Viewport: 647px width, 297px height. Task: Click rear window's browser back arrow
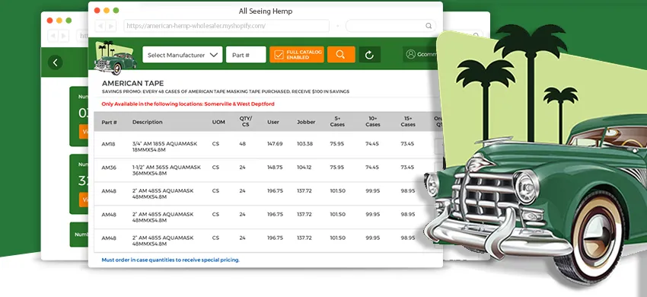tap(53, 36)
